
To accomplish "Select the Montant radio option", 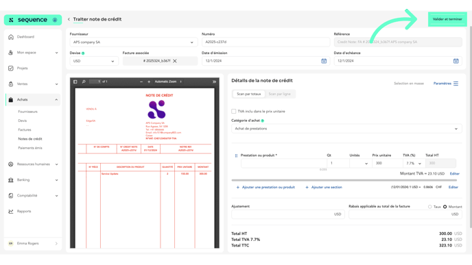I will click(445, 207).
